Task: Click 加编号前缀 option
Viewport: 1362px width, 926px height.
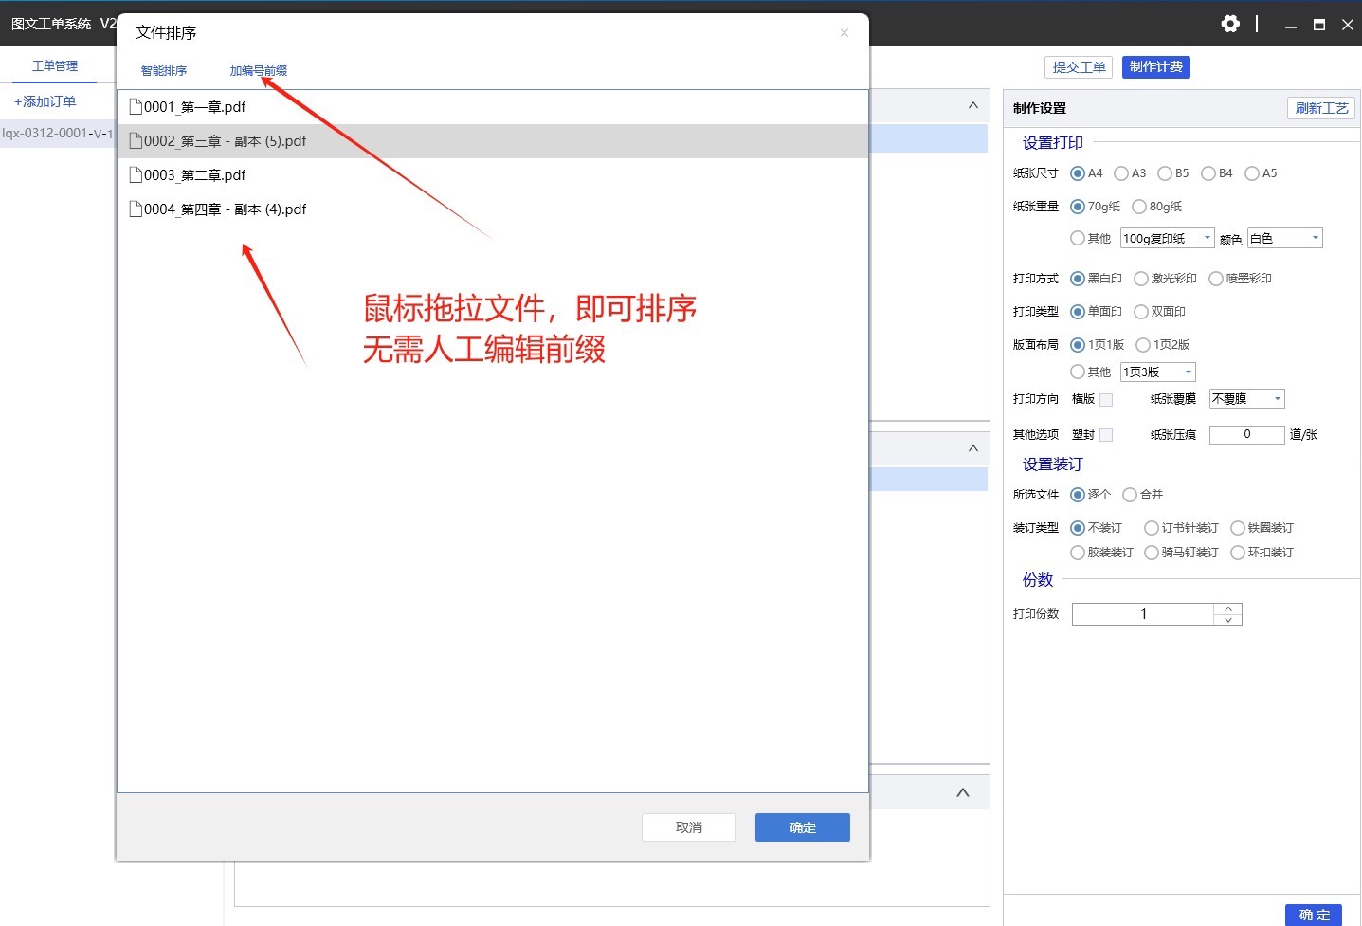Action: 259,71
